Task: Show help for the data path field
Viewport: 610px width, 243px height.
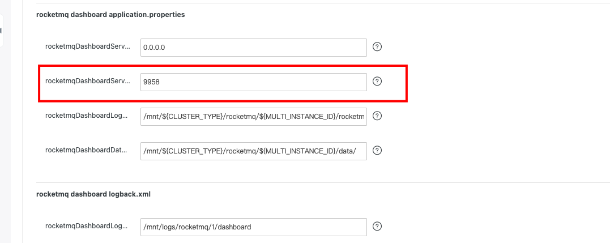Action: tap(377, 150)
